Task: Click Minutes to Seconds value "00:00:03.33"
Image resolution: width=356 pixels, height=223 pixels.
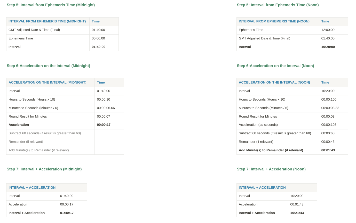Action: [x=330, y=108]
